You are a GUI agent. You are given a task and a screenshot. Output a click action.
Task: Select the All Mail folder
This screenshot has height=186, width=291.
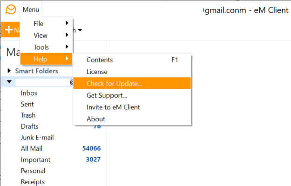(31, 148)
